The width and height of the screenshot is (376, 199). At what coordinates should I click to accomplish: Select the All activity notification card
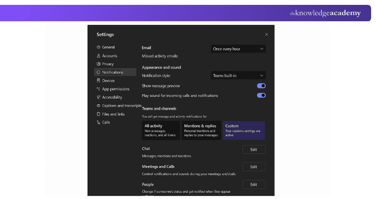pyautogui.click(x=161, y=130)
